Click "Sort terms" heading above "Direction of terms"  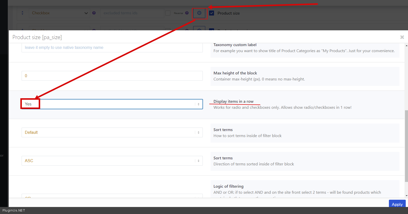[x=223, y=158]
